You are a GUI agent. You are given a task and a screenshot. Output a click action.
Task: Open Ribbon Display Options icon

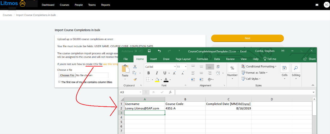(x=283, y=51)
